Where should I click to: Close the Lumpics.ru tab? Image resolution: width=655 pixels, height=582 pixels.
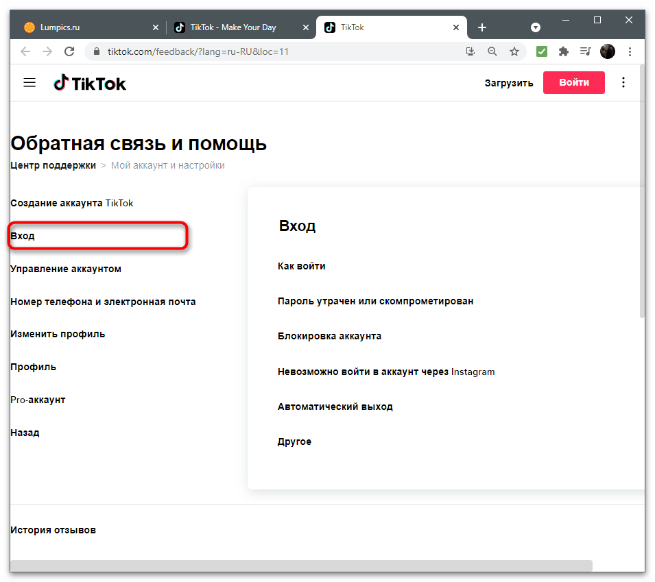(156, 27)
